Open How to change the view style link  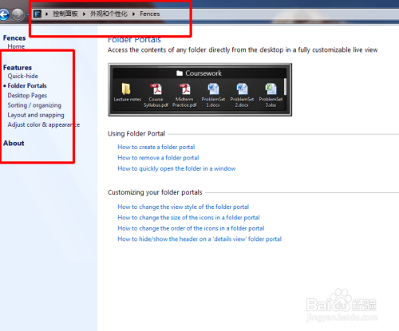(x=184, y=207)
